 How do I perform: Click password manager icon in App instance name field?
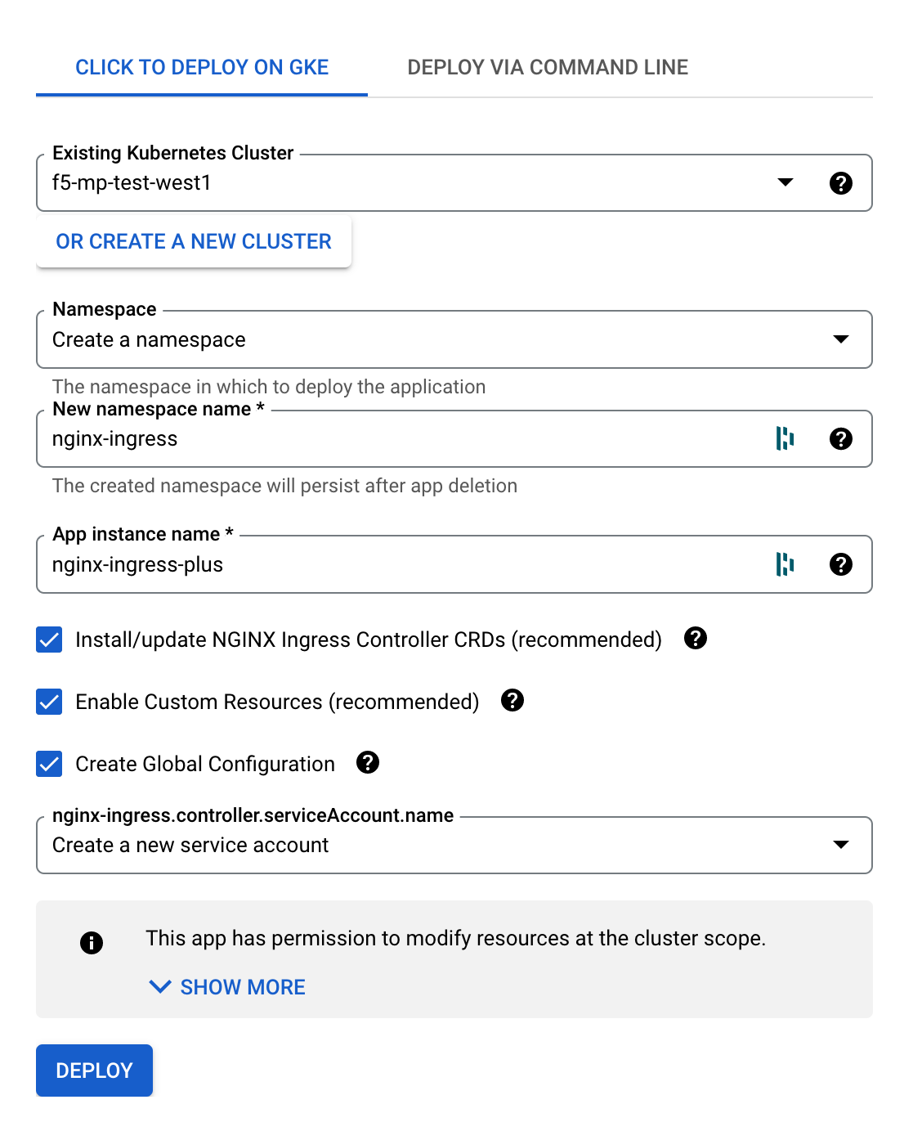(785, 564)
